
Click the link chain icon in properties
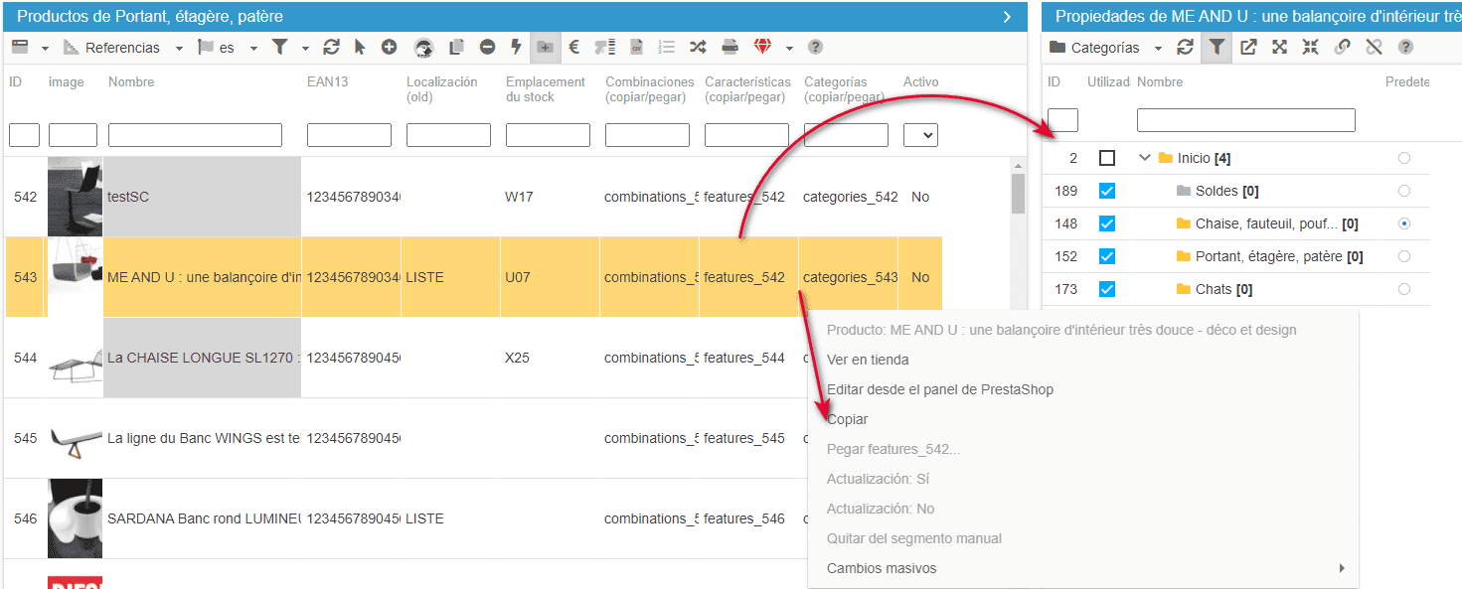pos(1342,47)
